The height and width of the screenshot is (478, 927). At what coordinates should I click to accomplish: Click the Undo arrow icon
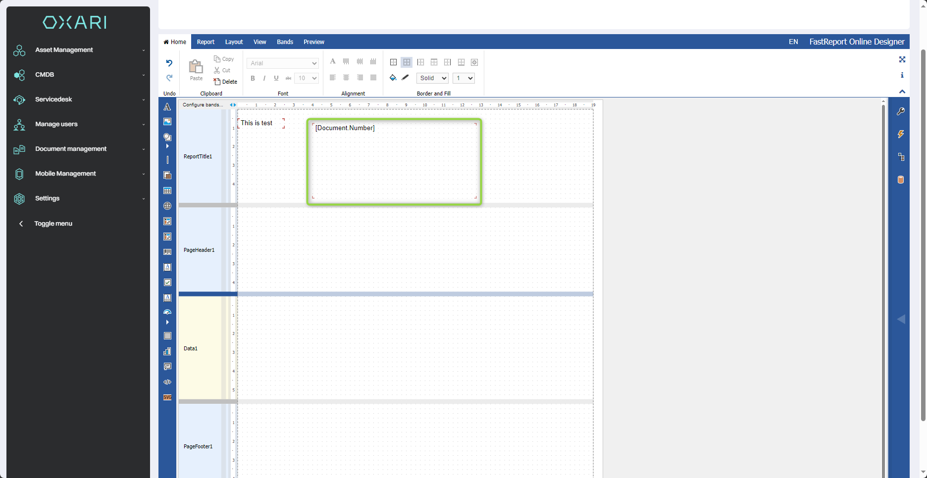(x=169, y=63)
